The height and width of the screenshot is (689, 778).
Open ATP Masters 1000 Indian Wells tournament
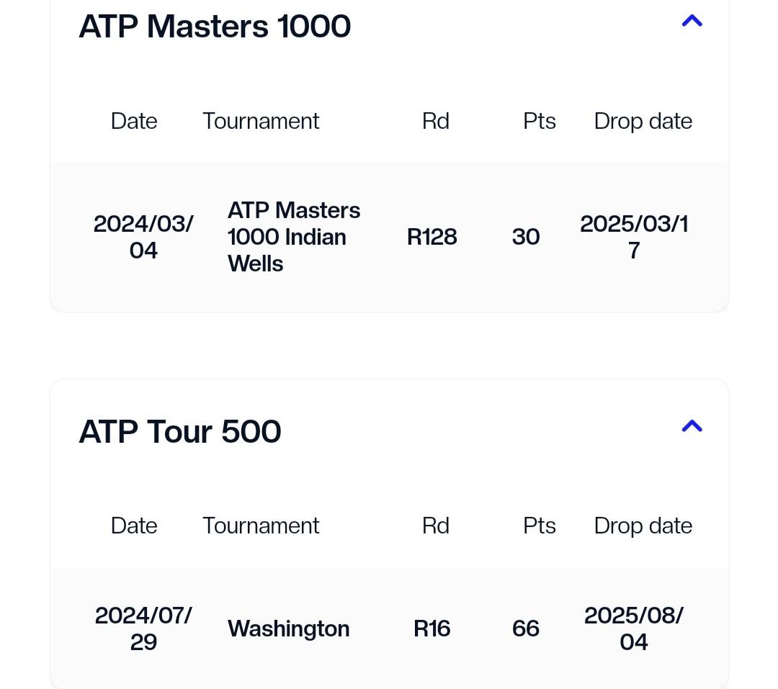coord(294,237)
